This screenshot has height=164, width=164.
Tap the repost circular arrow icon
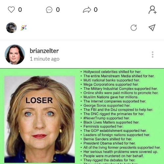tap(133, 28)
